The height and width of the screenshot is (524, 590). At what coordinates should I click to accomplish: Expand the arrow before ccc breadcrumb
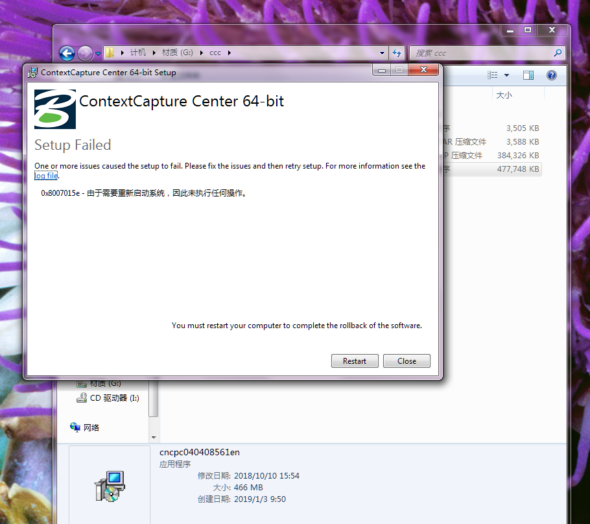tap(201, 53)
